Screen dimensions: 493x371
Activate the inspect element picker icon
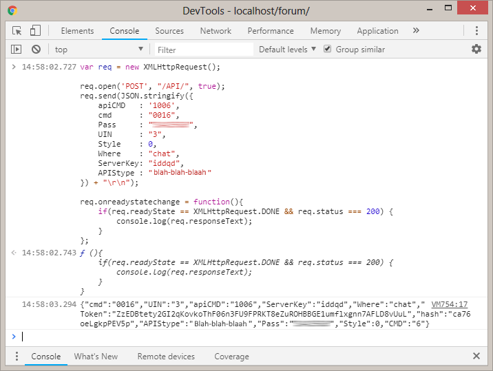(17, 31)
